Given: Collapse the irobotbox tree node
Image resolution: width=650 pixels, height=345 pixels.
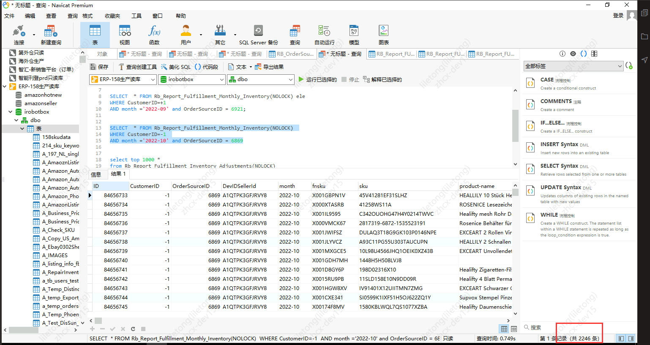Looking at the screenshot, I should point(11,112).
